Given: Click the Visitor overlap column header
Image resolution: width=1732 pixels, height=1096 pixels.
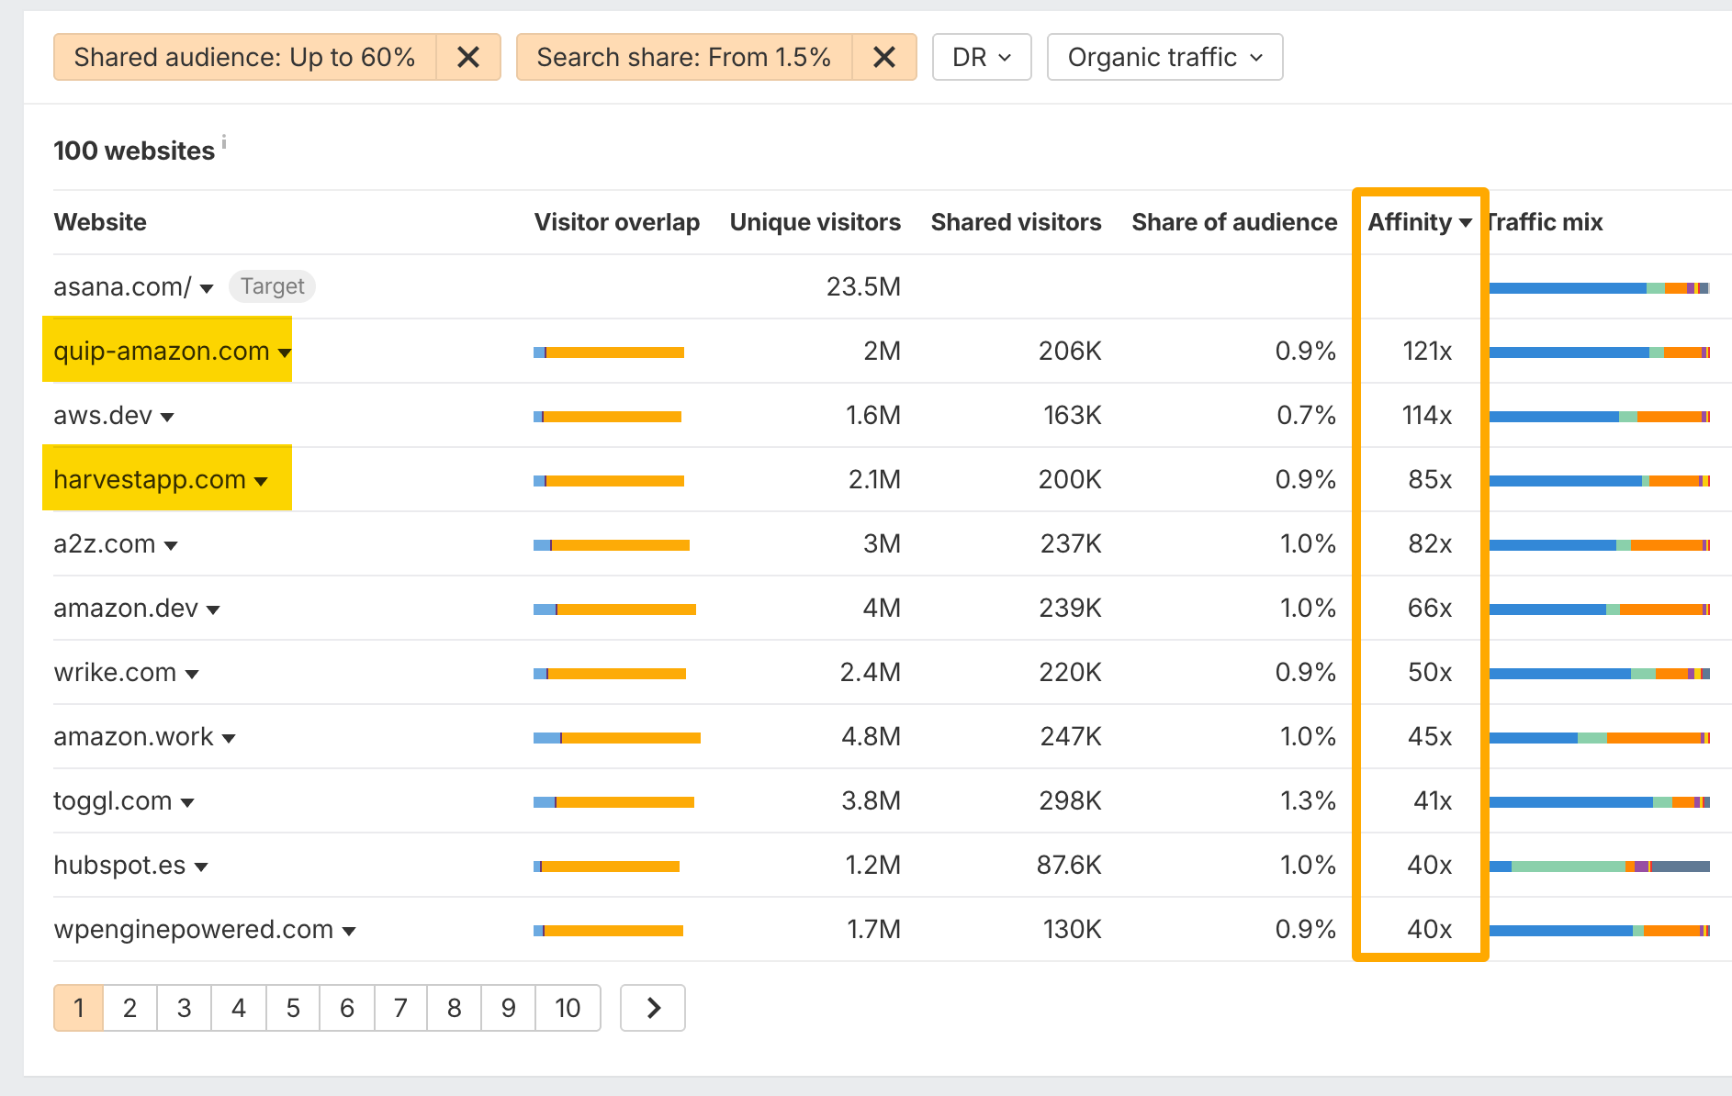Looking at the screenshot, I should 617,222.
